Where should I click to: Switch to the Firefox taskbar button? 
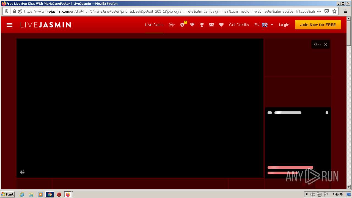coord(68,194)
